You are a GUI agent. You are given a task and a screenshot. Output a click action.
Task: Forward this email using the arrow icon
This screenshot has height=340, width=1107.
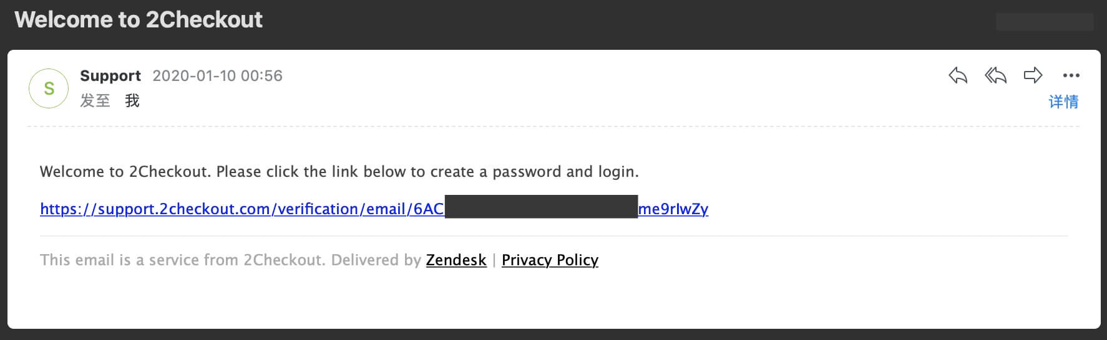point(1033,75)
